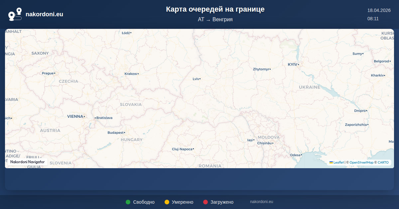
Task: Click the 18.04.2026 date in header
Action: click(x=379, y=10)
